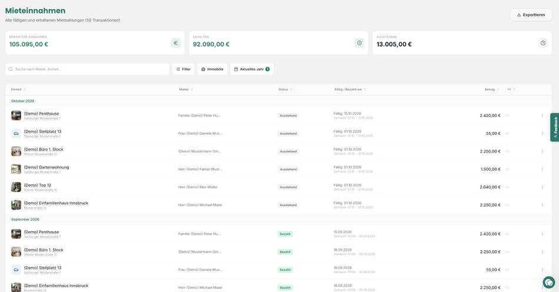Click car icon of September Stellplatz 13

tap(16, 270)
